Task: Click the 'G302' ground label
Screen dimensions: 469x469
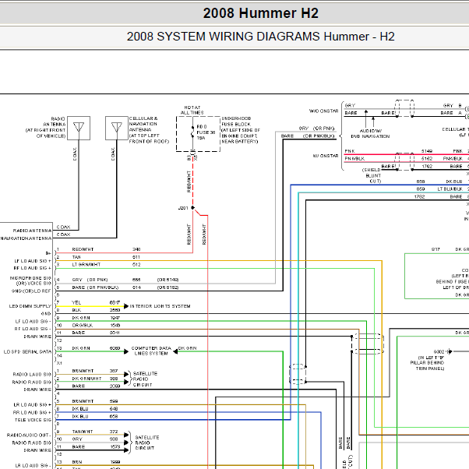Action: pyautogui.click(x=439, y=352)
